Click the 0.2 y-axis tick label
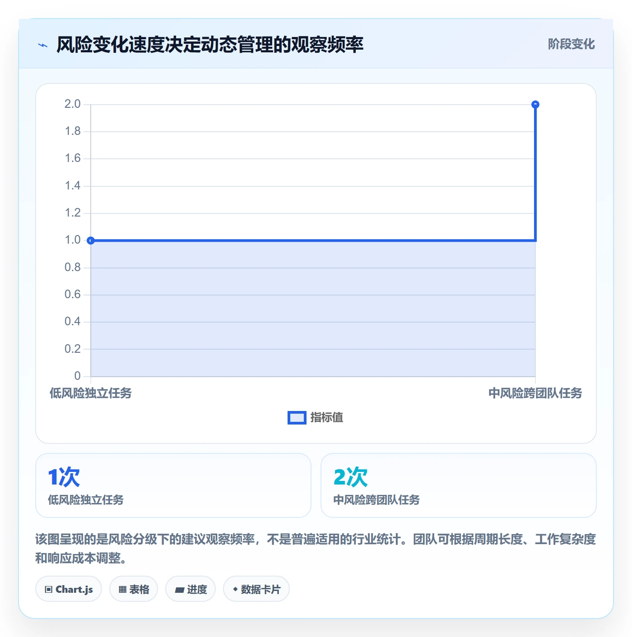 [73, 349]
